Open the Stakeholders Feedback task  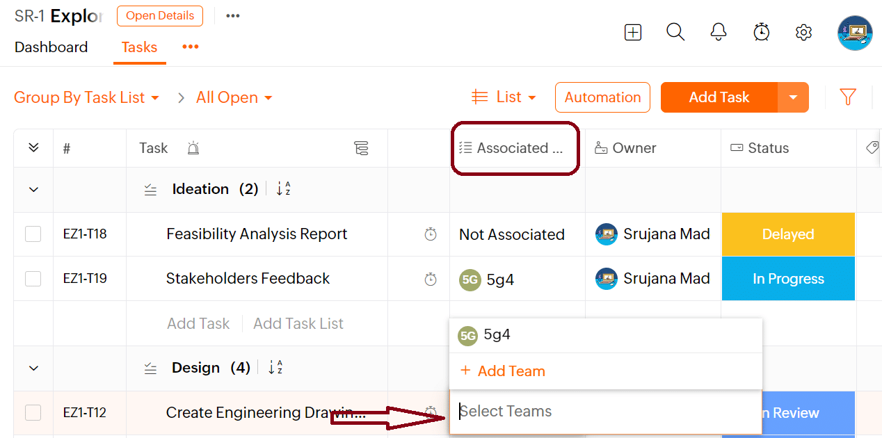click(248, 279)
